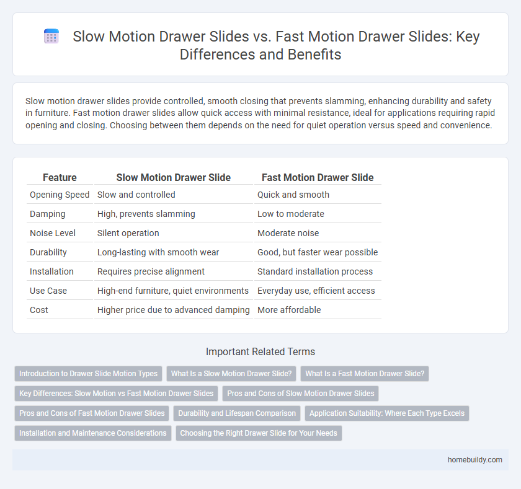Click 'Higher price due to advanced damping' cell
Screen dimensions: 521x489
174,310
